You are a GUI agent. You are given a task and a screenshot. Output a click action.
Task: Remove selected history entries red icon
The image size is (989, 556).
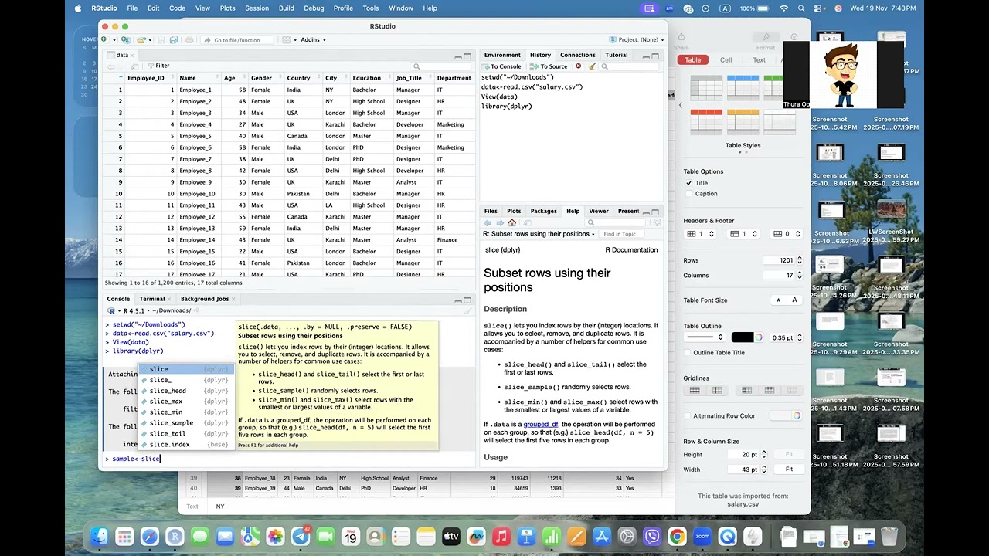coord(578,66)
